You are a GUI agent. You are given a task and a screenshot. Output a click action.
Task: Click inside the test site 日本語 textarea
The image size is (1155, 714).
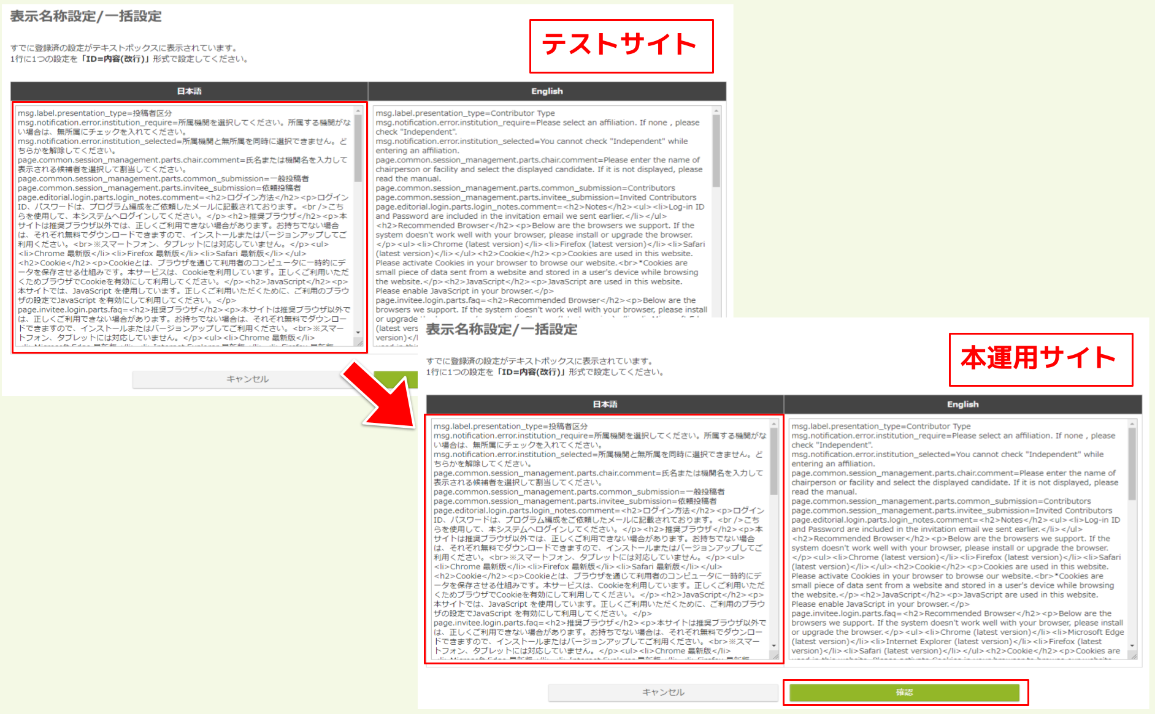[x=184, y=221]
